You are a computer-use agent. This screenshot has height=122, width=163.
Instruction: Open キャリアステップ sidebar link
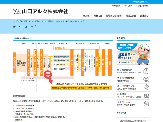point(133,87)
